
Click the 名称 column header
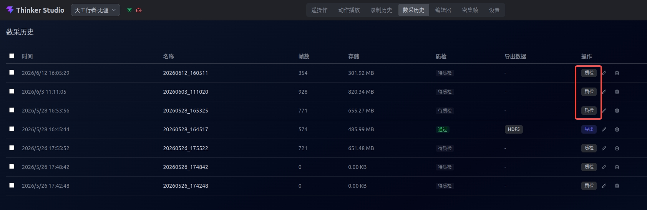click(x=168, y=56)
